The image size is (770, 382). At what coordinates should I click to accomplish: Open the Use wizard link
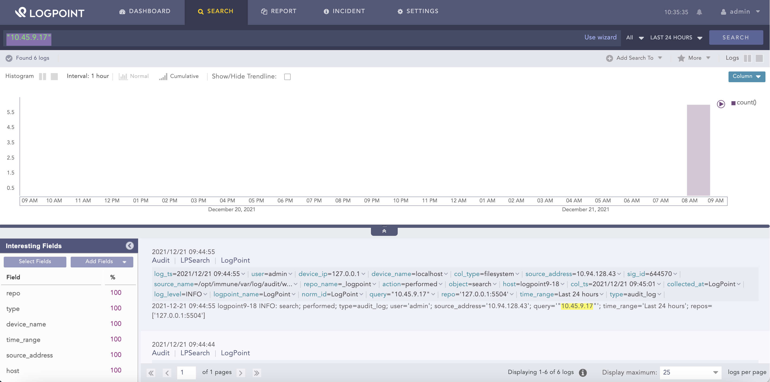tap(600, 37)
